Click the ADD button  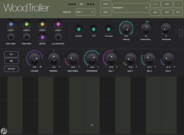156,12
